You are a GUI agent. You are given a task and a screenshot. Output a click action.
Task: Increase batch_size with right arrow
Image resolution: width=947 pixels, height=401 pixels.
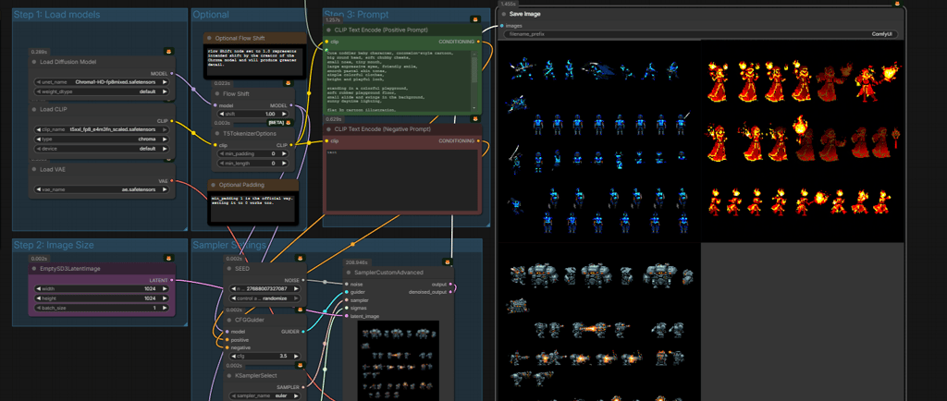pos(165,308)
